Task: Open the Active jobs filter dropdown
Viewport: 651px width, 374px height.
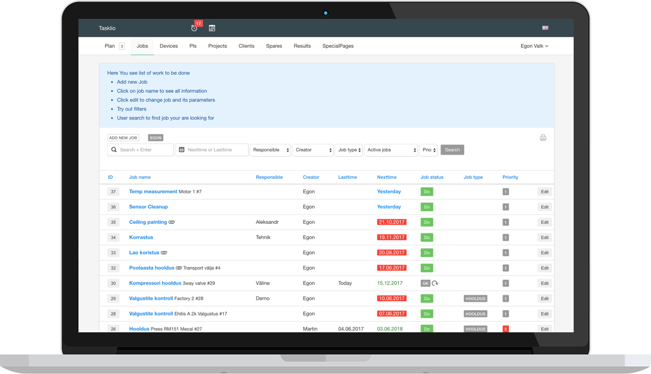Action: click(x=391, y=149)
